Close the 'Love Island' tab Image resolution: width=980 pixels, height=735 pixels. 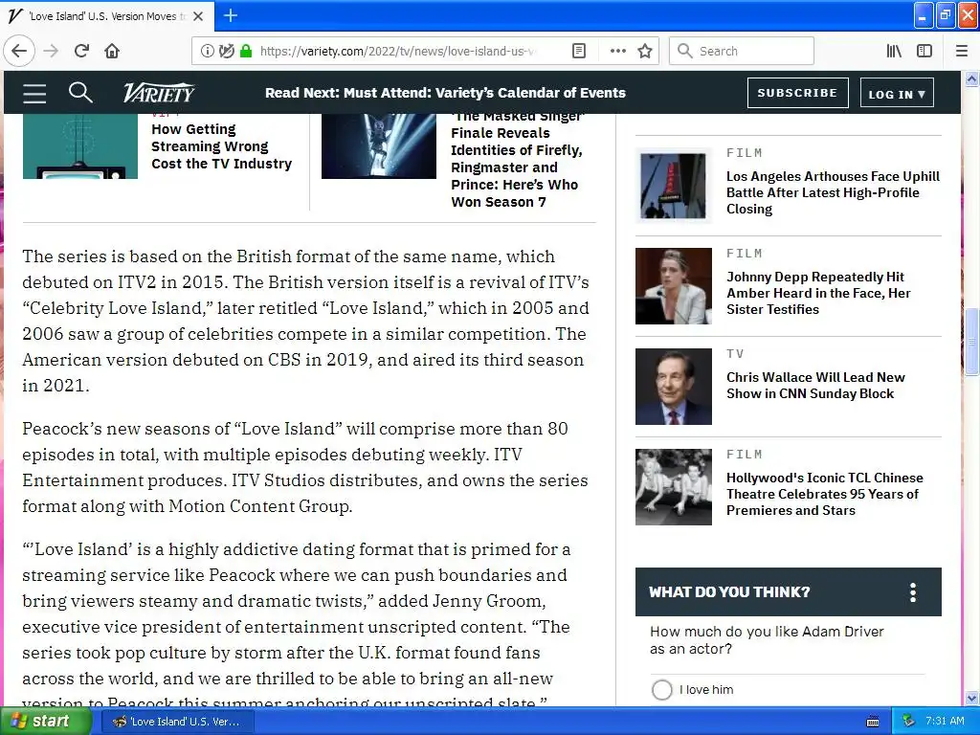click(198, 16)
